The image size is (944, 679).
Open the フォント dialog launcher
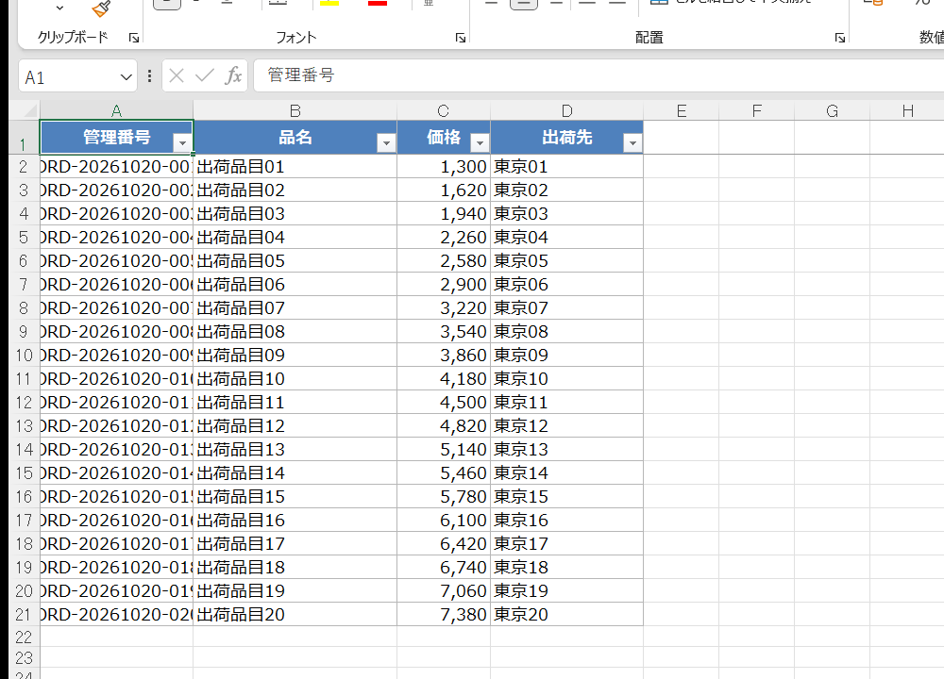(461, 38)
